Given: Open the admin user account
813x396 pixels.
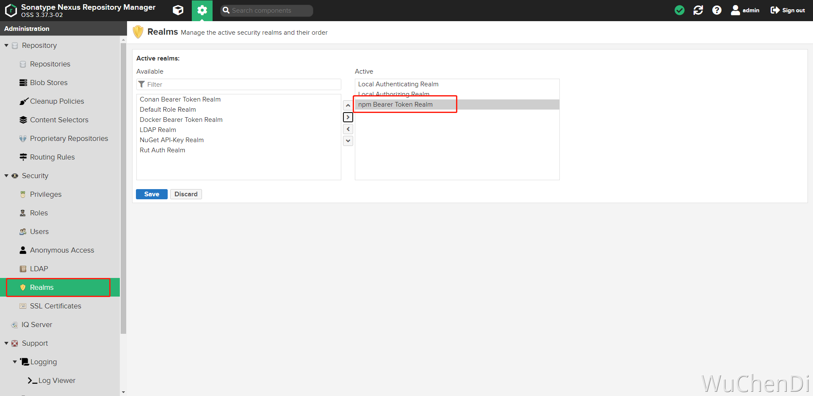Looking at the screenshot, I should coord(745,10).
